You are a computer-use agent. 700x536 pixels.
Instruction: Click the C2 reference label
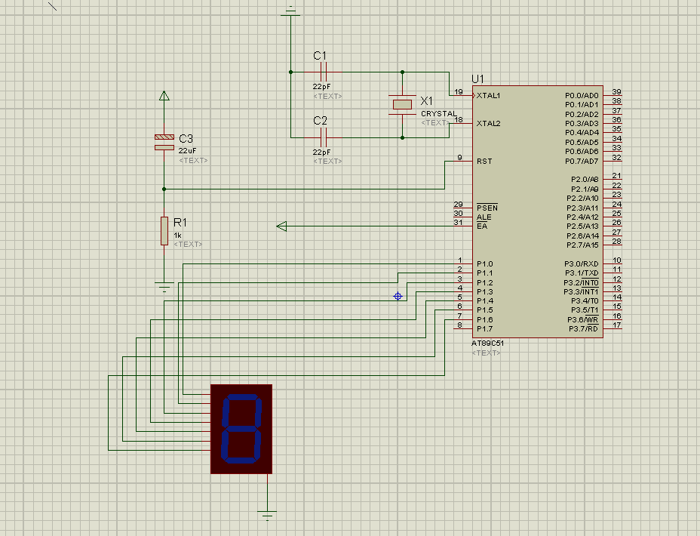320,121
